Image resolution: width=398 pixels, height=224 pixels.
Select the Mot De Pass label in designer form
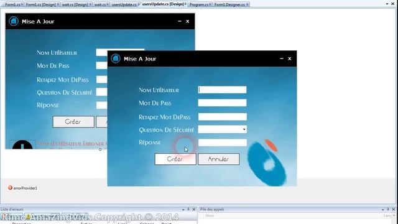coord(53,66)
